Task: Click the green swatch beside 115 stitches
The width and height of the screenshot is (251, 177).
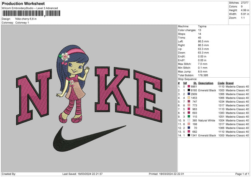Action: [x=189, y=116]
